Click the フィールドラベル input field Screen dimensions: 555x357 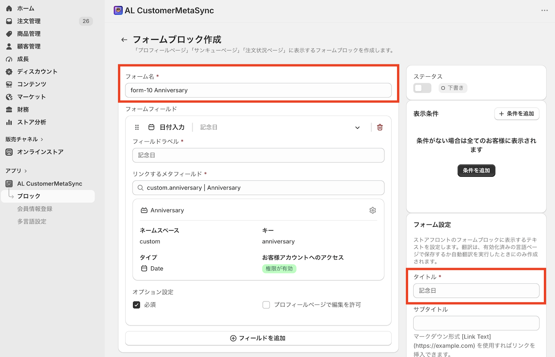258,155
